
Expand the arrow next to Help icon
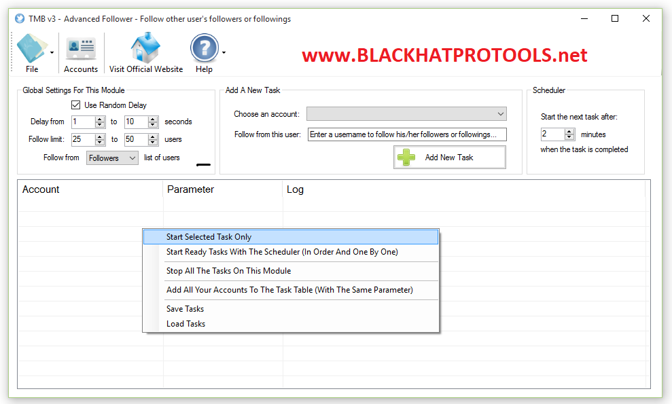pos(224,52)
